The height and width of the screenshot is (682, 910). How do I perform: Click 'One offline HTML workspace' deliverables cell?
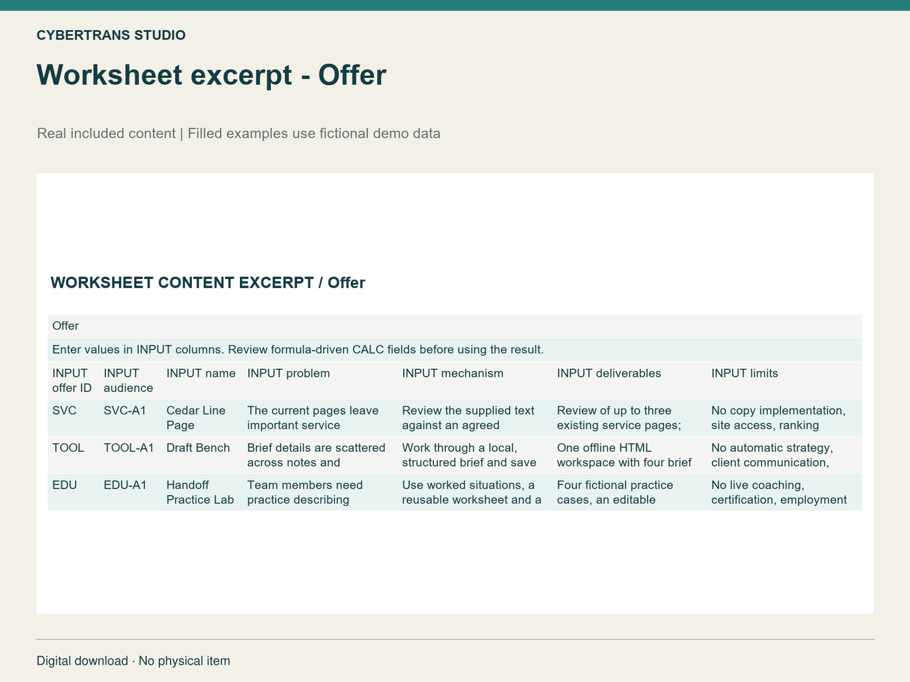click(x=630, y=455)
